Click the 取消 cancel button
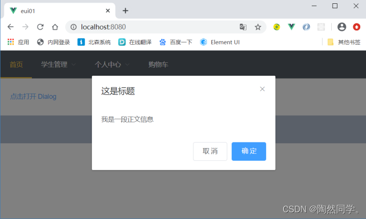Image resolution: width=366 pixels, height=219 pixels. [x=210, y=151]
